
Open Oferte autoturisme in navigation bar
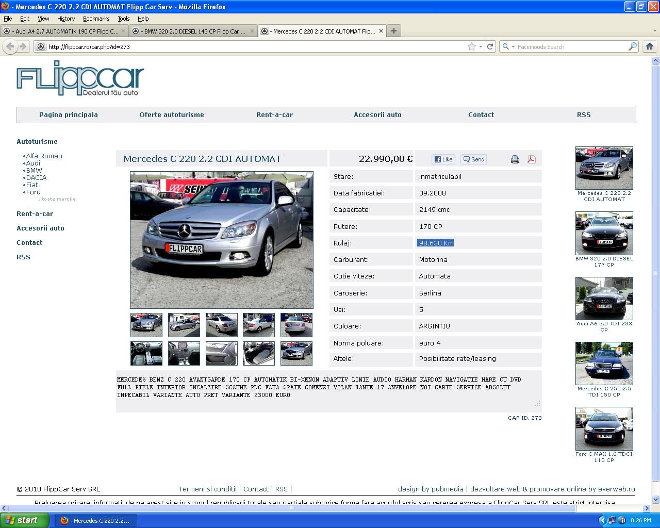click(x=172, y=115)
